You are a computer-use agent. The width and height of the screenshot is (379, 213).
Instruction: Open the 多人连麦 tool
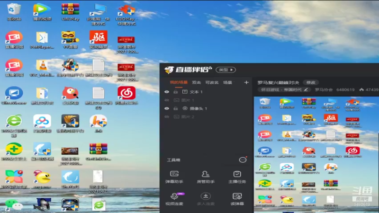click(206, 199)
